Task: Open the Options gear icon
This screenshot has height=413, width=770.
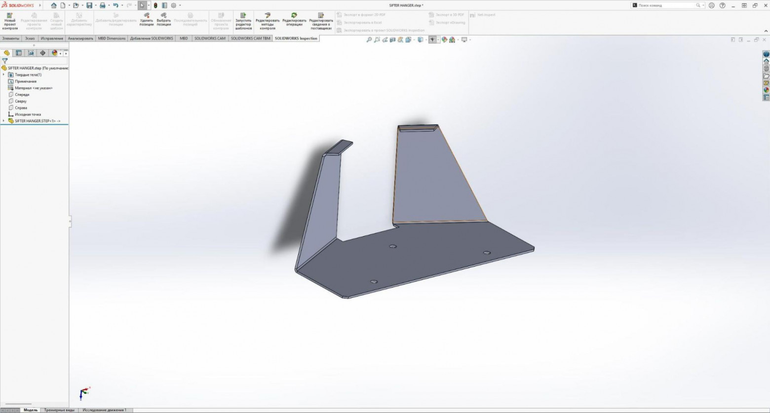Action: pos(173,5)
